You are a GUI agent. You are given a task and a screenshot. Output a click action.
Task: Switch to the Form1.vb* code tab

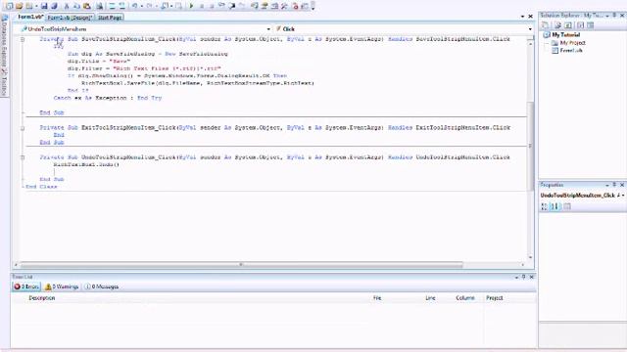pyautogui.click(x=30, y=18)
